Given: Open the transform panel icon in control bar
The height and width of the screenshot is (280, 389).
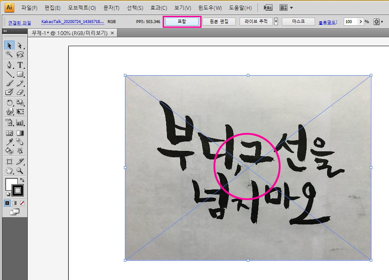Looking at the screenshot, I should tap(376, 22).
